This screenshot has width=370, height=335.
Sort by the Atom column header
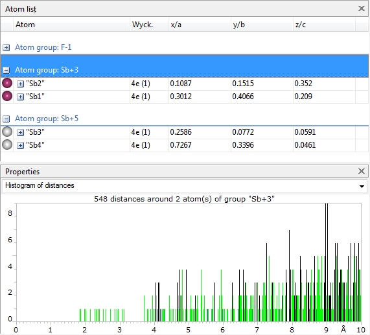click(x=71, y=25)
